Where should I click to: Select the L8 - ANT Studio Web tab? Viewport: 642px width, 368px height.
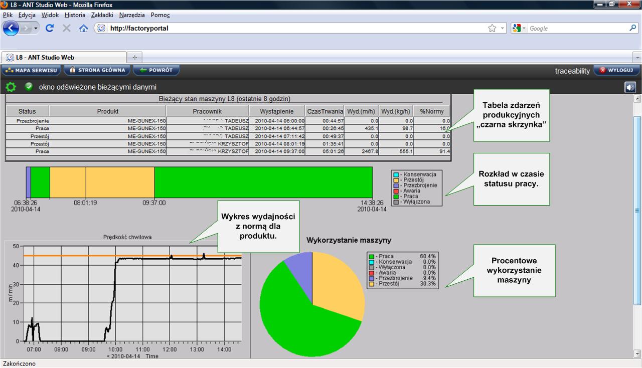click(x=64, y=57)
